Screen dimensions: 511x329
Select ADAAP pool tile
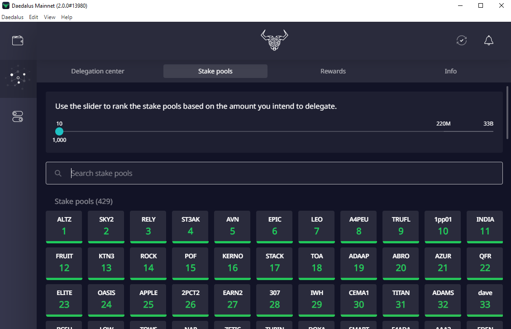point(358,264)
